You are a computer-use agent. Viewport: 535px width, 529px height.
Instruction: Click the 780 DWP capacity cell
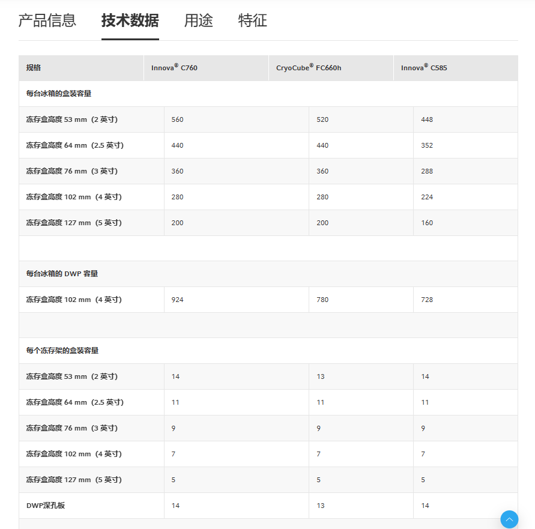[322, 300]
